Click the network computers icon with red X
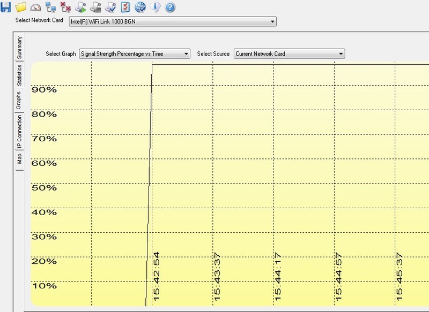The height and width of the screenshot is (312, 429). point(66,7)
